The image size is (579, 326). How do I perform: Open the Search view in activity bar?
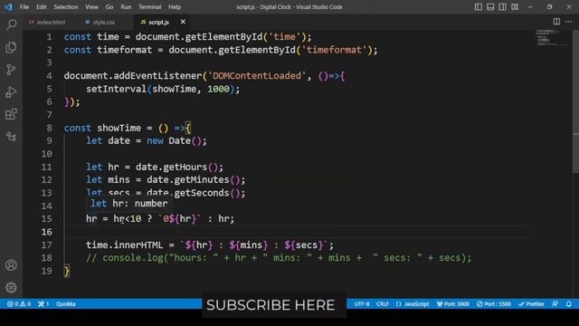11,24
